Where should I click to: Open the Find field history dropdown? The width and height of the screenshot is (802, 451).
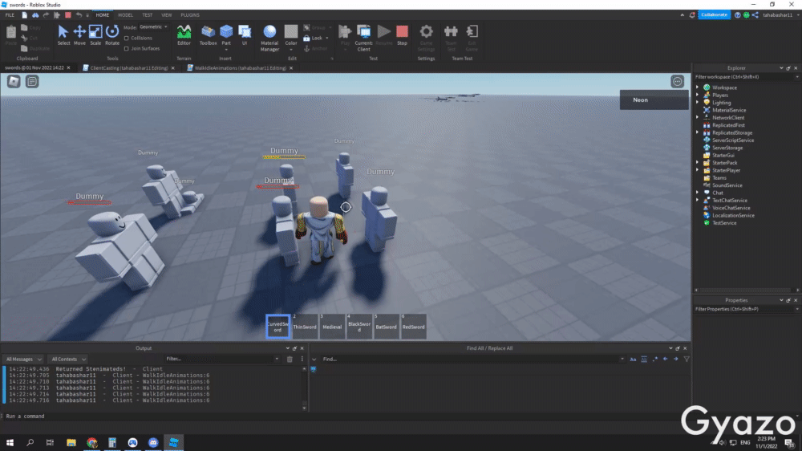pyautogui.click(x=622, y=359)
